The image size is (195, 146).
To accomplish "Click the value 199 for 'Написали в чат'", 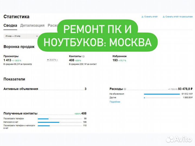I will click(85, 122).
